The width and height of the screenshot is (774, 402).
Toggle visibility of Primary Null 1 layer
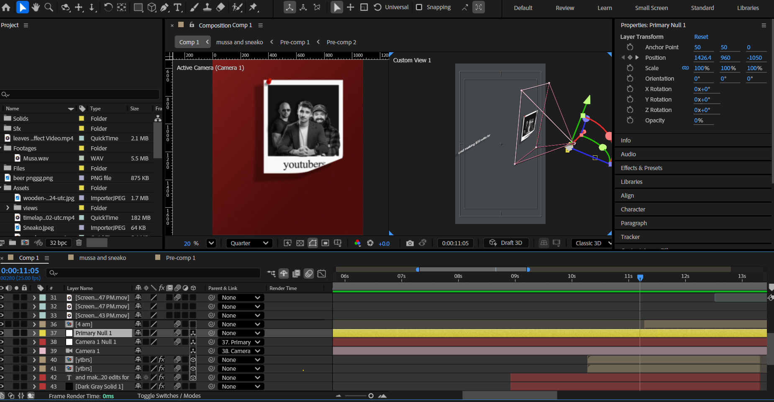tap(2, 333)
